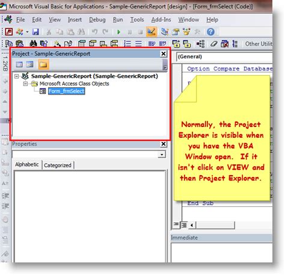Image resolution: width=285 pixels, height=275 pixels.
Task: Click the window with red X icon
Action: point(224,43)
